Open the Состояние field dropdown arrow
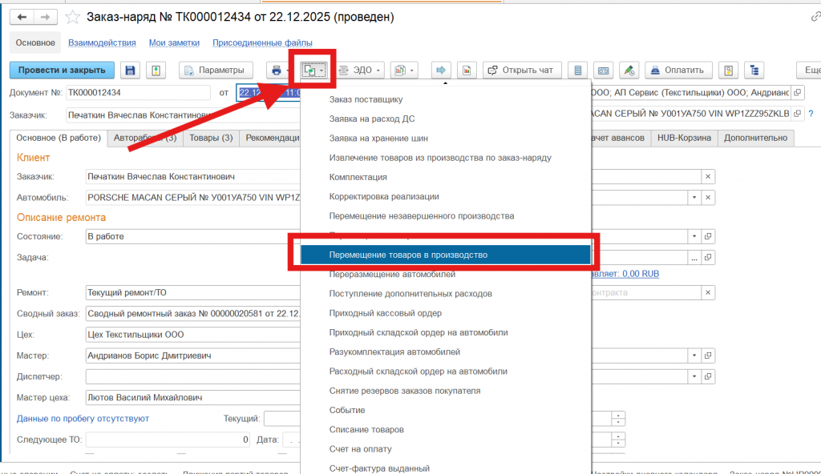This screenshot has width=821, height=474. [694, 237]
